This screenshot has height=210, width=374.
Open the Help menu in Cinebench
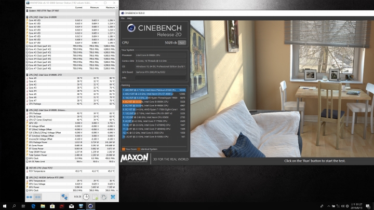point(129,18)
